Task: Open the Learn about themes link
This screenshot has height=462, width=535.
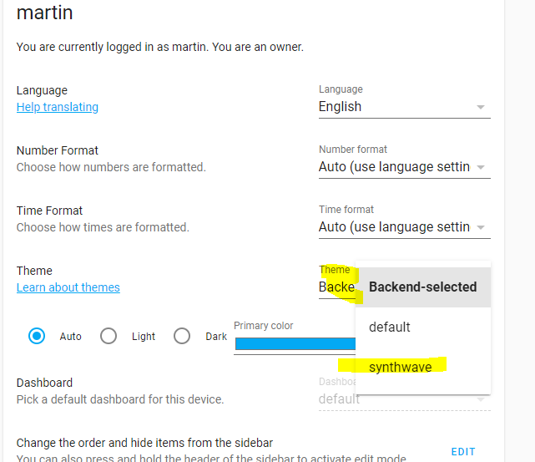Action: pos(68,287)
